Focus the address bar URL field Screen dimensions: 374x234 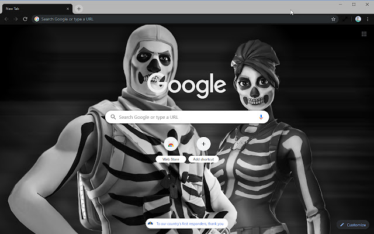pos(185,19)
